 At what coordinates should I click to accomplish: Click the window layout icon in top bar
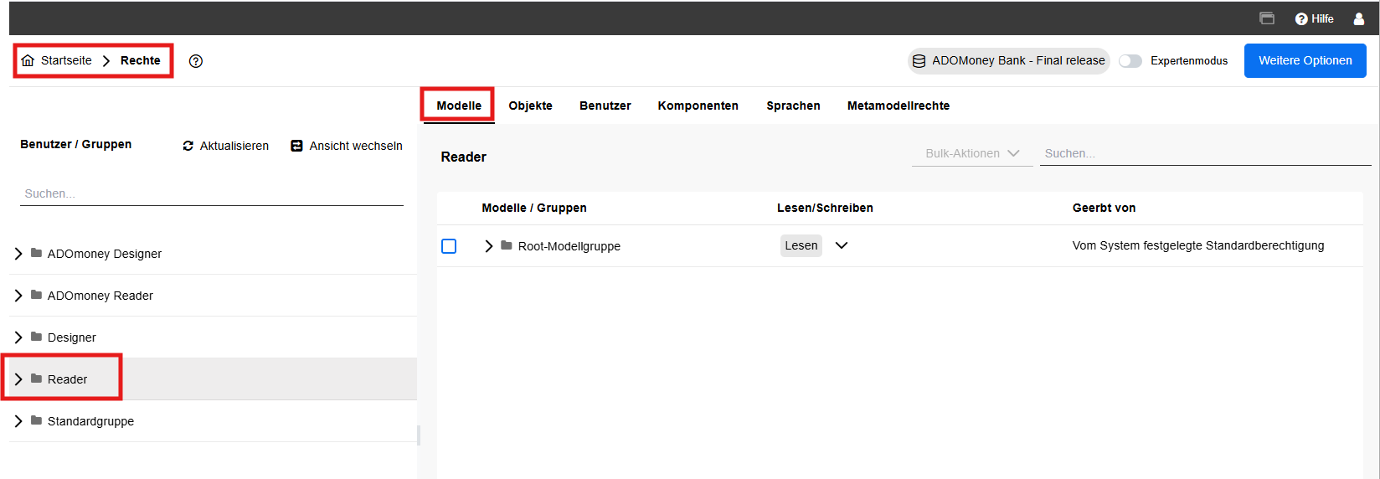click(1267, 18)
